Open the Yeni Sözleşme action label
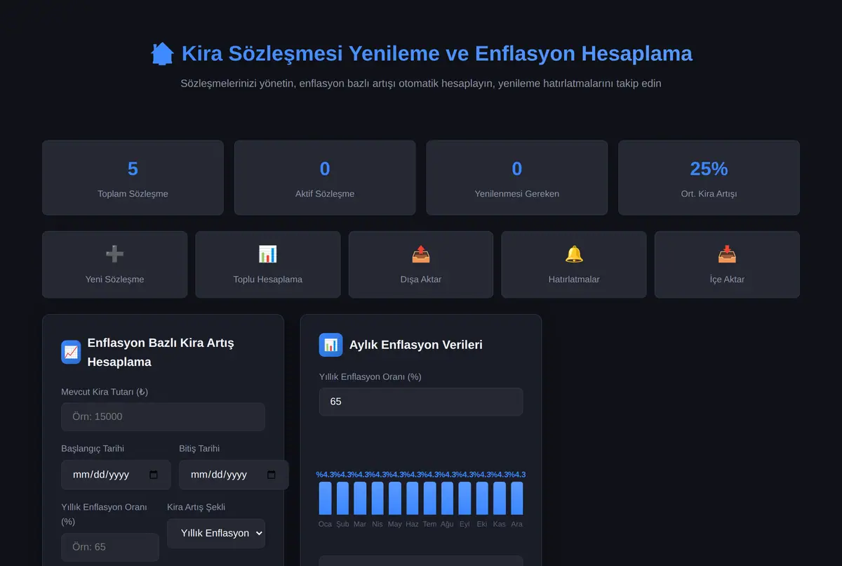This screenshot has width=842, height=566. [114, 279]
